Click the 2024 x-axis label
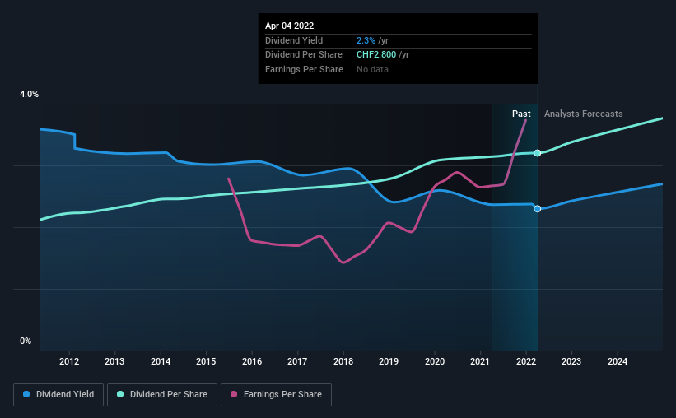 (x=618, y=361)
